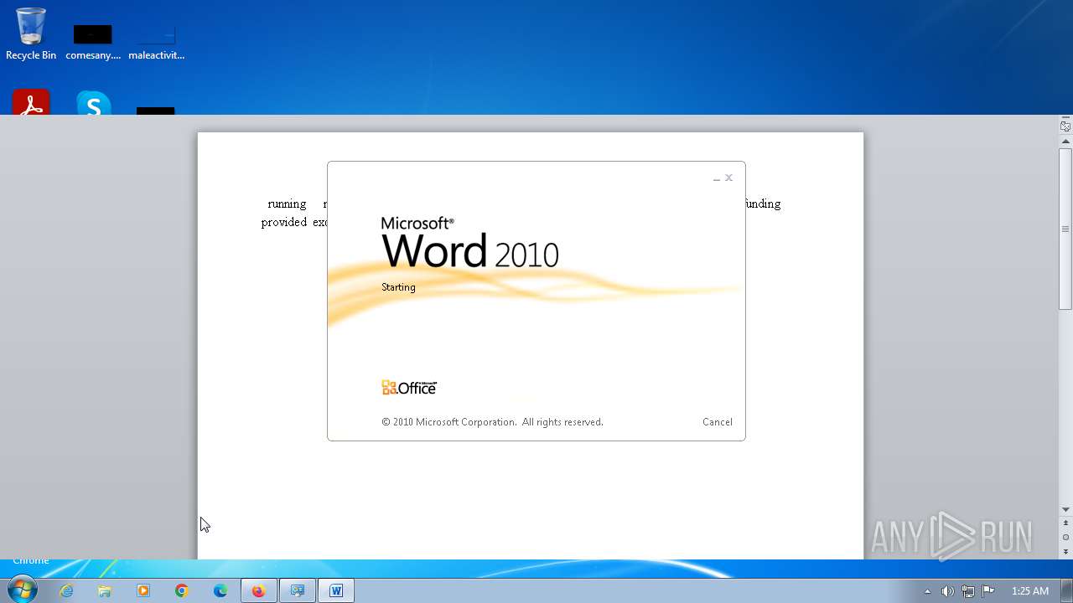Open the Skype desktop shortcut
1073x603 pixels.
pyautogui.click(x=94, y=103)
